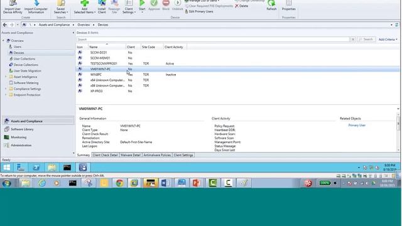
Task: Open the Software Library workspace
Action: (38, 129)
